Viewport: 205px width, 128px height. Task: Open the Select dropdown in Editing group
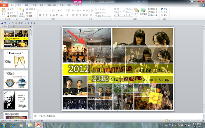point(165,15)
